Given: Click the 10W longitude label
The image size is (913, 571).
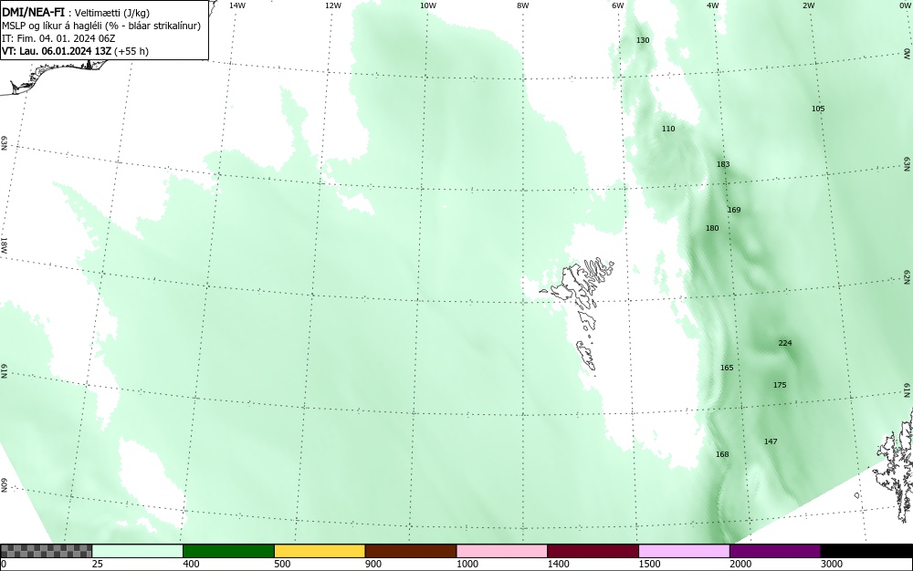Looking at the screenshot, I should [x=428, y=5].
